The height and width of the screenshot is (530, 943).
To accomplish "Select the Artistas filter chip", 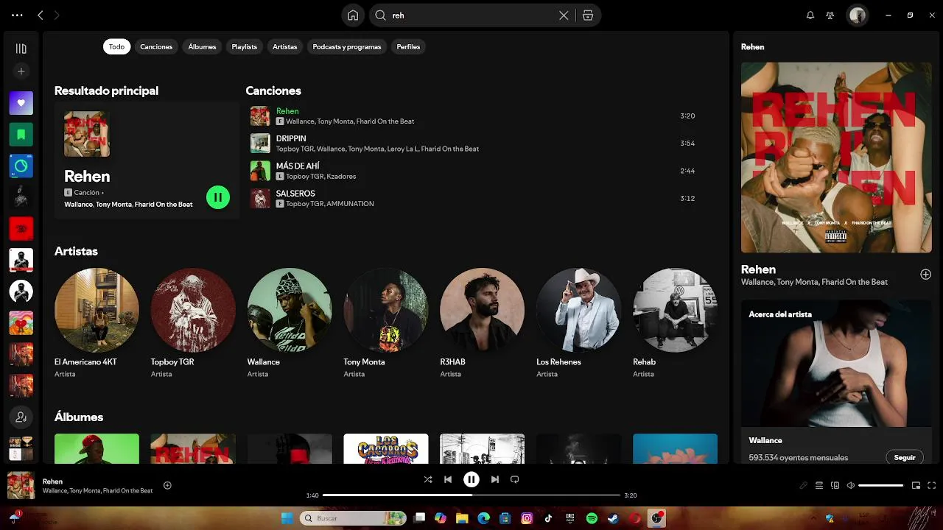I will pos(285,46).
